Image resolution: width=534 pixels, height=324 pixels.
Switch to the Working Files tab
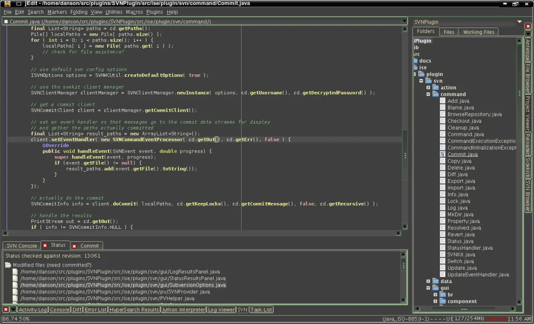(478, 32)
